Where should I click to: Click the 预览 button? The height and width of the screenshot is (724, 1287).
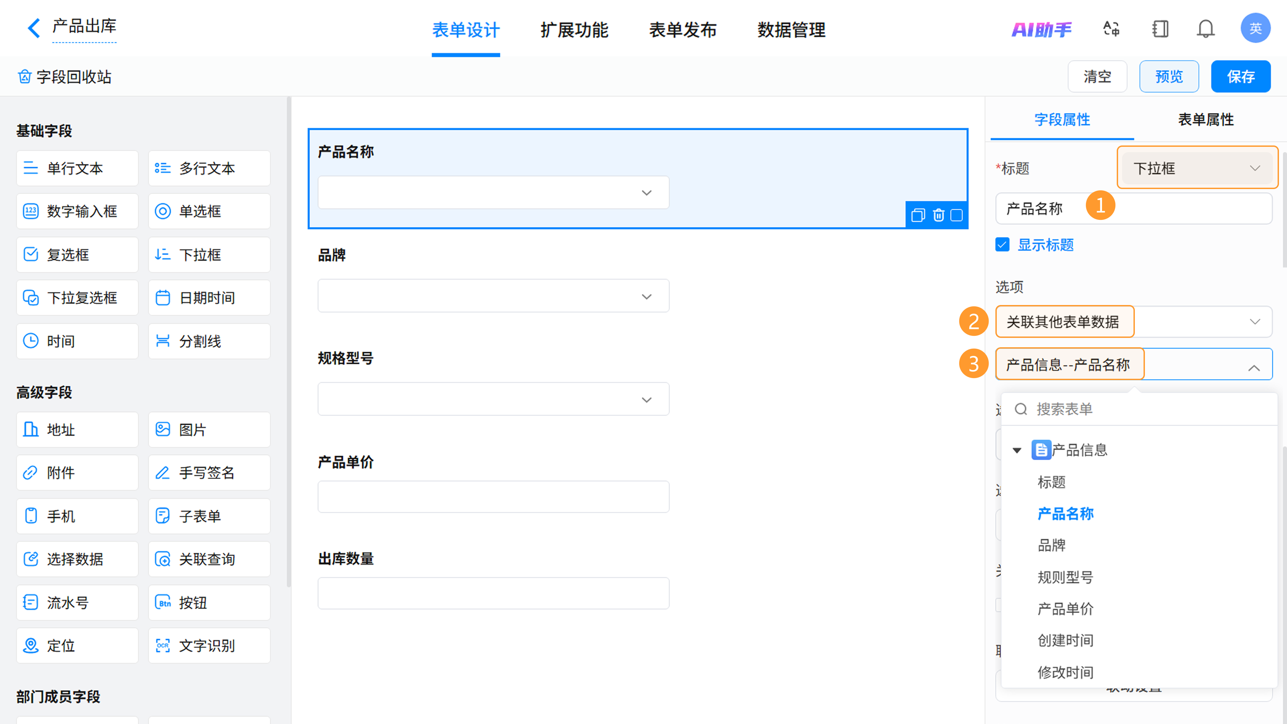pos(1169,77)
